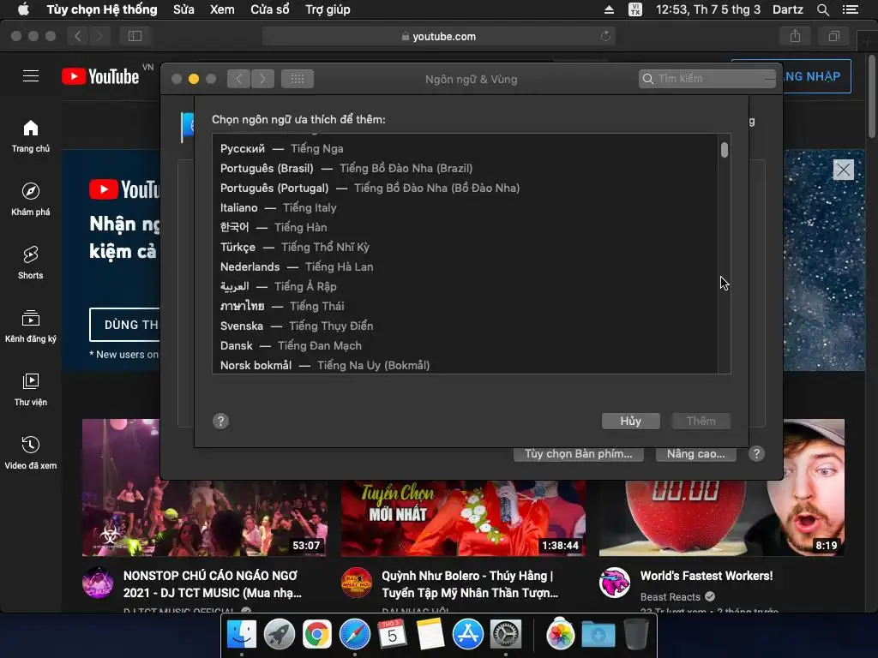The image size is (878, 658).
Task: Open World's Fastest Workers video thumbnail
Action: pos(722,517)
